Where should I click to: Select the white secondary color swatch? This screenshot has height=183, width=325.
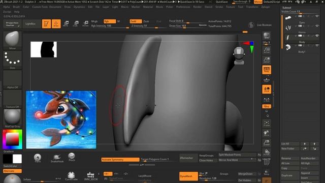(17, 159)
